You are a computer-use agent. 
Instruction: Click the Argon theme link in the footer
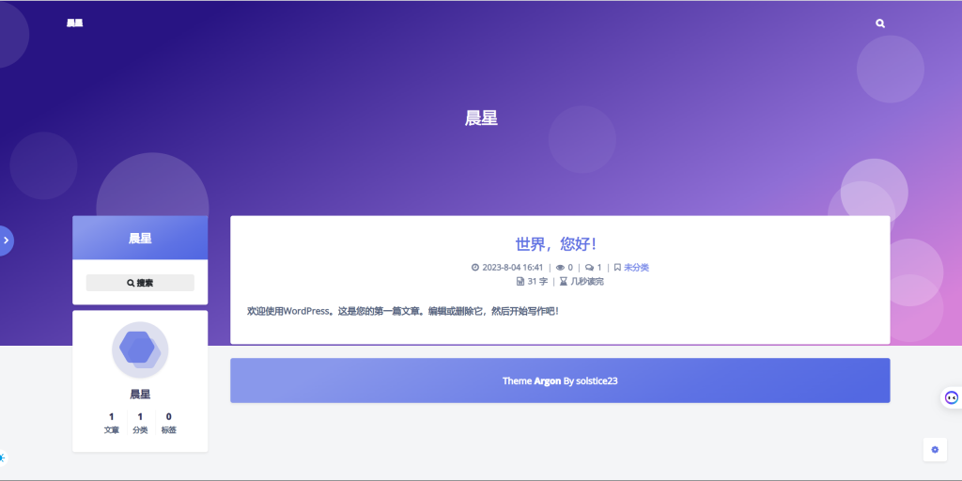[x=547, y=381]
